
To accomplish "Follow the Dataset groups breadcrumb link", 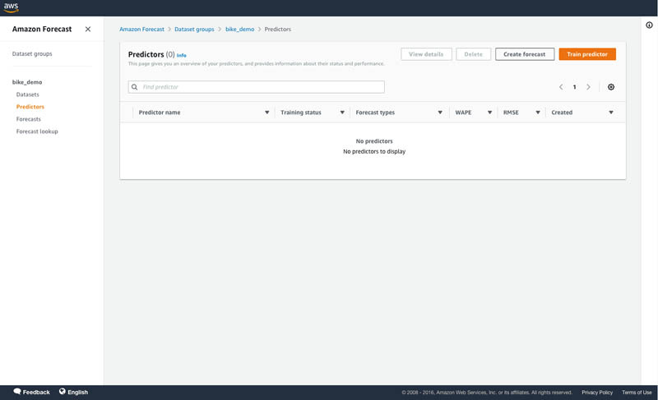I will [x=194, y=29].
